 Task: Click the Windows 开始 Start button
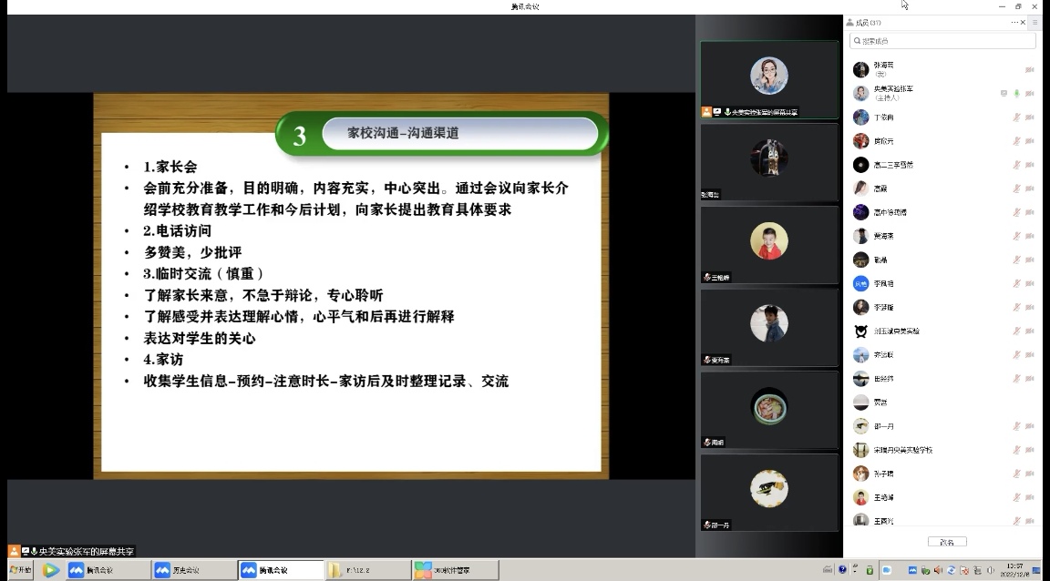click(x=18, y=571)
